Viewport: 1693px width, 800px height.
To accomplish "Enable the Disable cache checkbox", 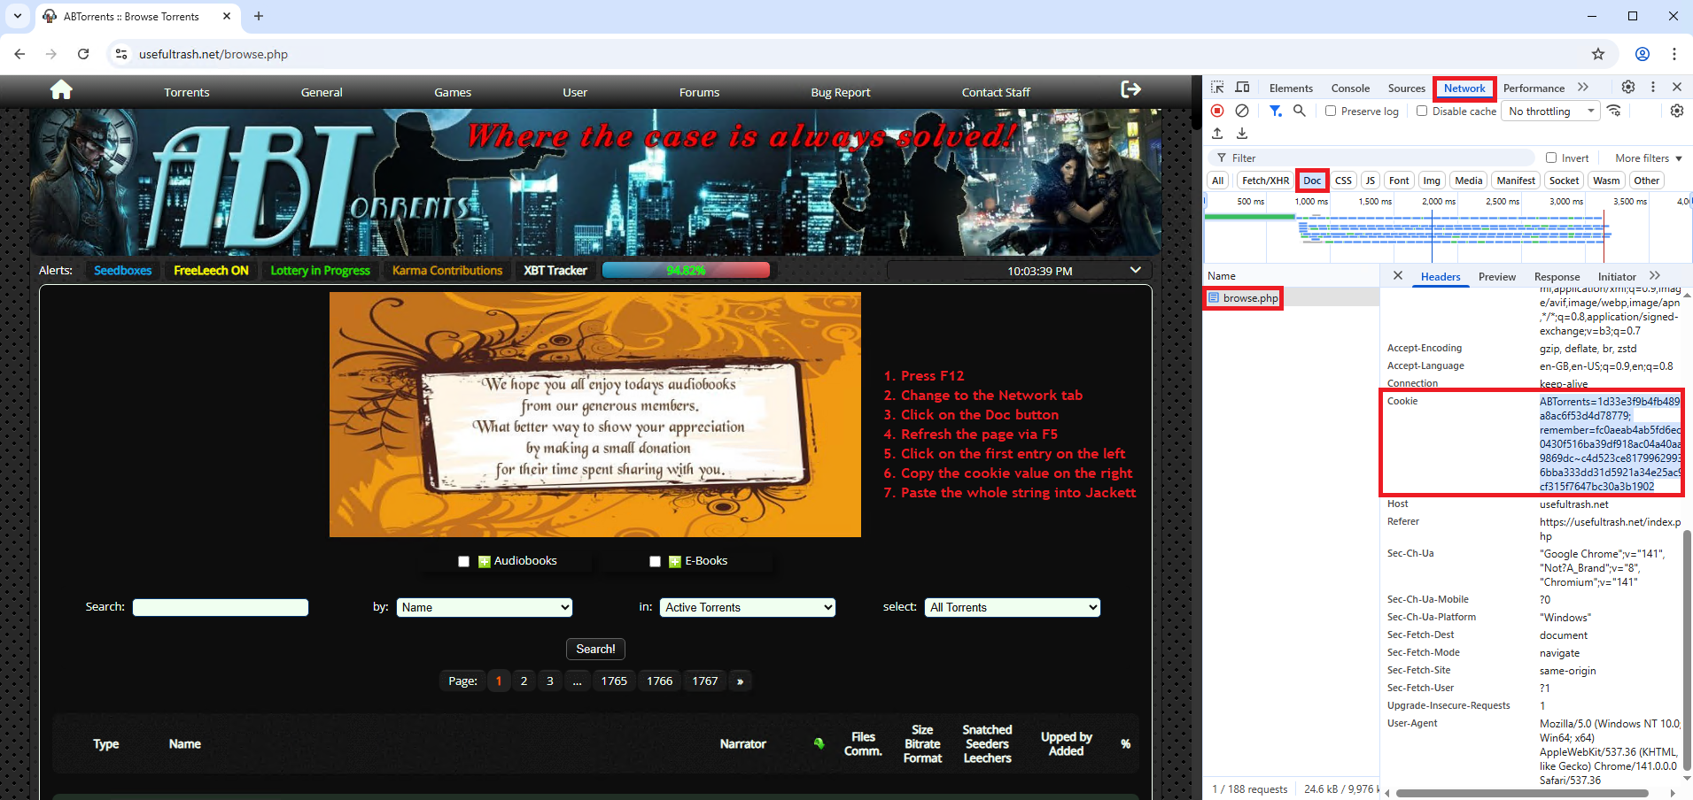I will (x=1422, y=111).
